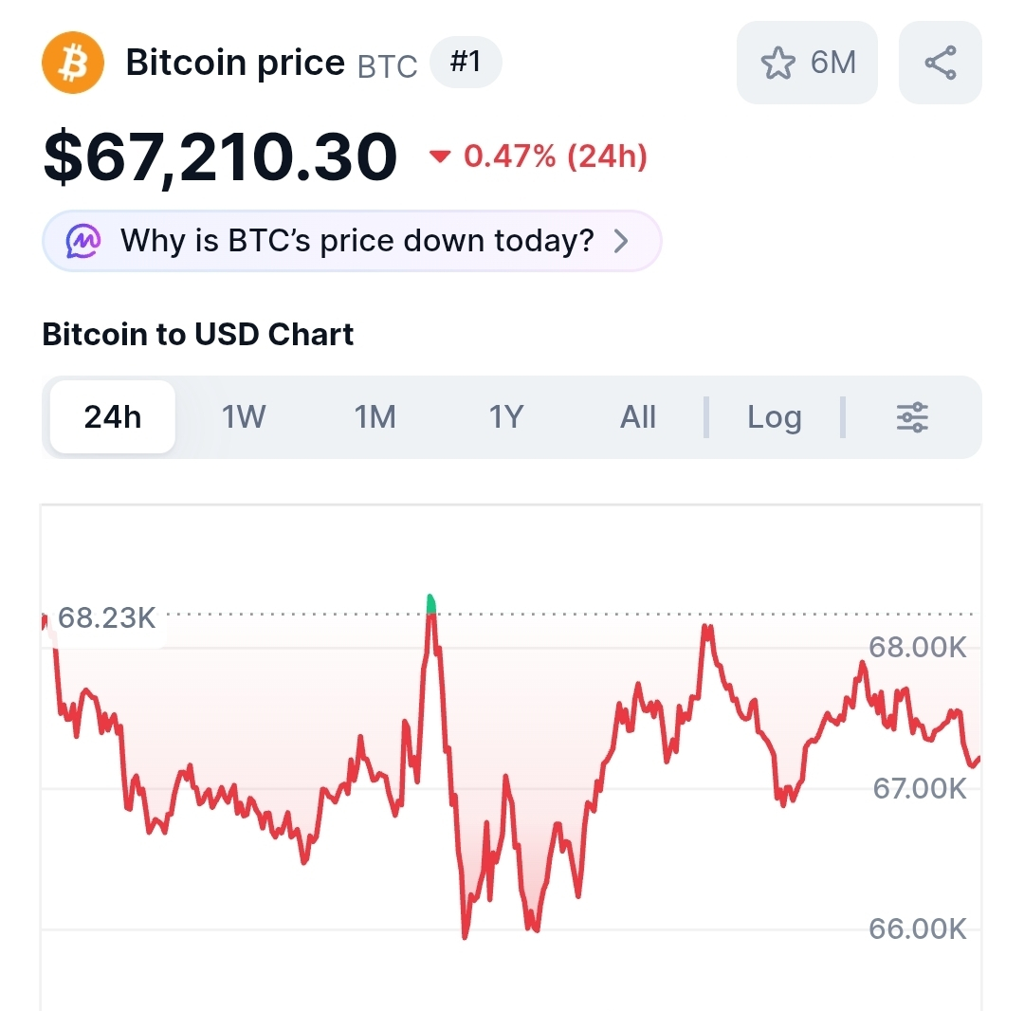Select the 24h chart range tab
Viewport: 1024px width, 1011px height.
pos(113,417)
